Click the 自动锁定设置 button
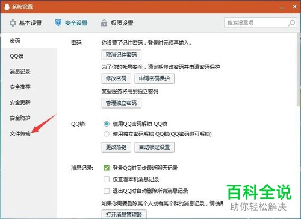301x219 pixels. click(154, 147)
